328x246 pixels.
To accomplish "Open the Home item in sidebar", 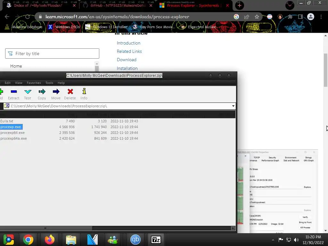I will coord(16,66).
